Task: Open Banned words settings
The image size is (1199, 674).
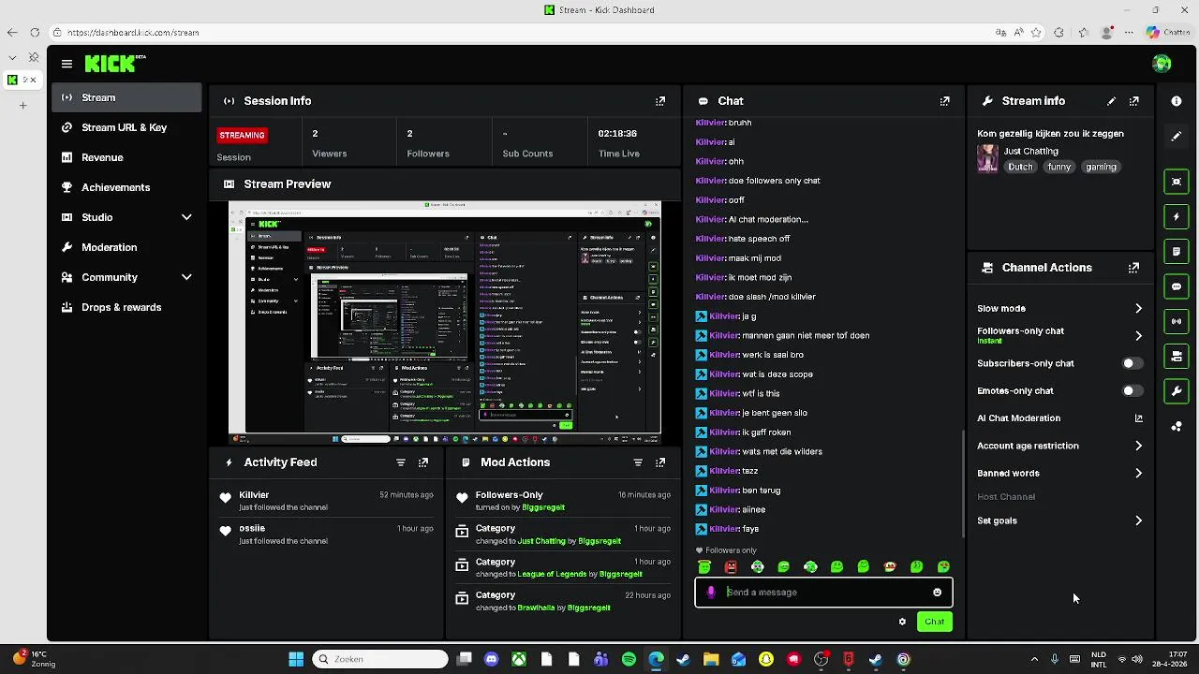Action: point(1059,474)
